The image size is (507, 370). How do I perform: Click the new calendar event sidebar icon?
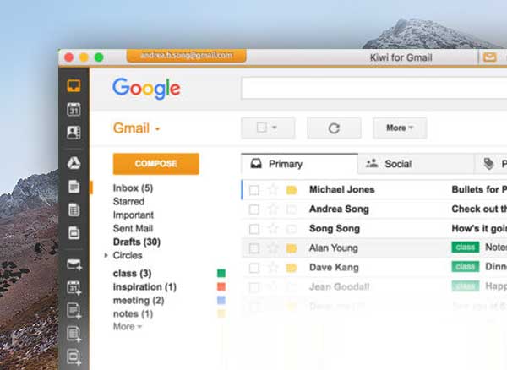point(74,287)
